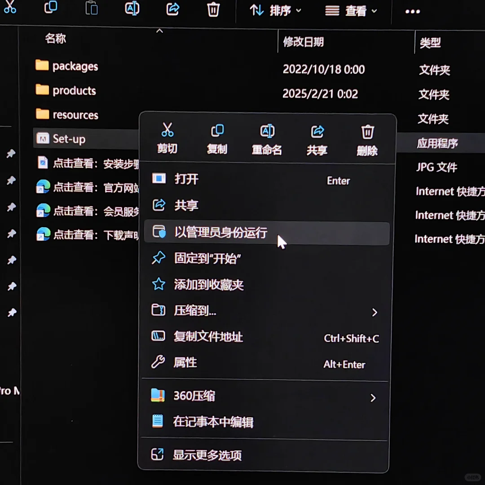The width and height of the screenshot is (485, 485).
Task: Click 显示更多选项 at menu bottom
Action: (208, 455)
